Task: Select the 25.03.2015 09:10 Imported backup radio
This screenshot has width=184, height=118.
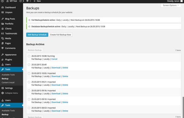Action: click(x=29, y=99)
